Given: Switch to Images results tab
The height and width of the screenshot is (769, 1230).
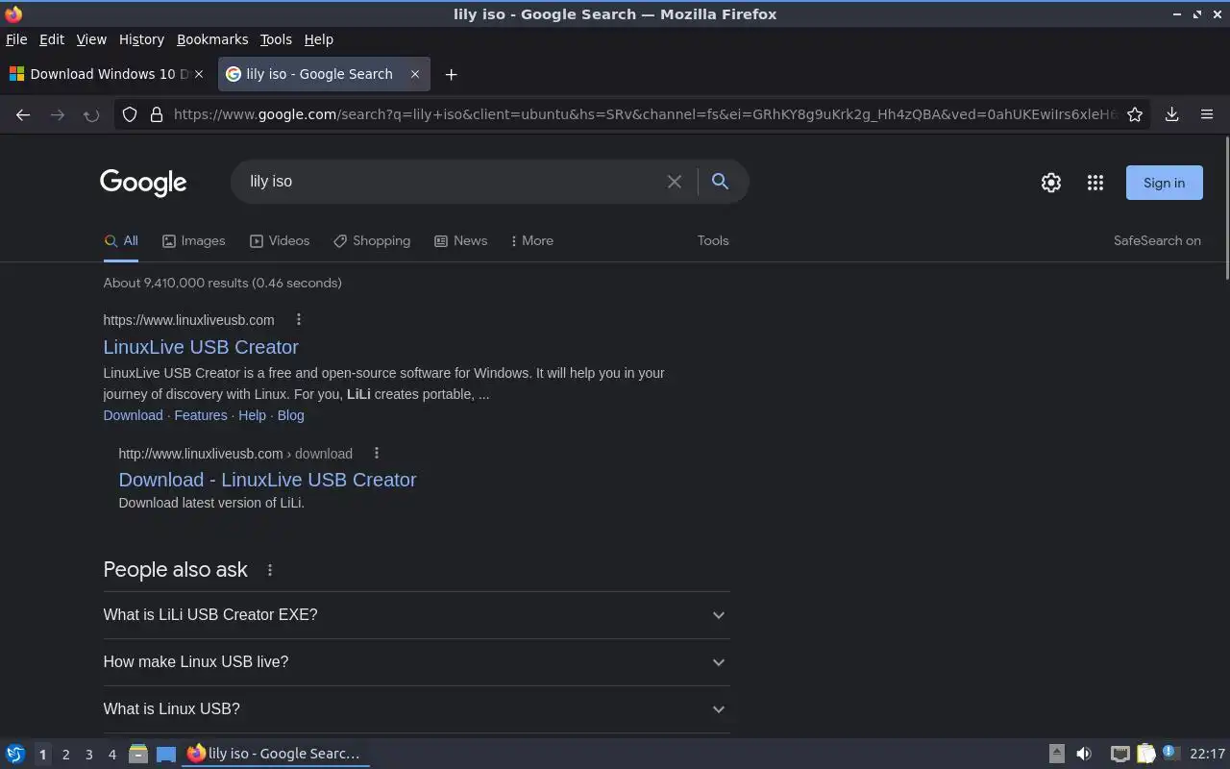Looking at the screenshot, I should tap(193, 240).
